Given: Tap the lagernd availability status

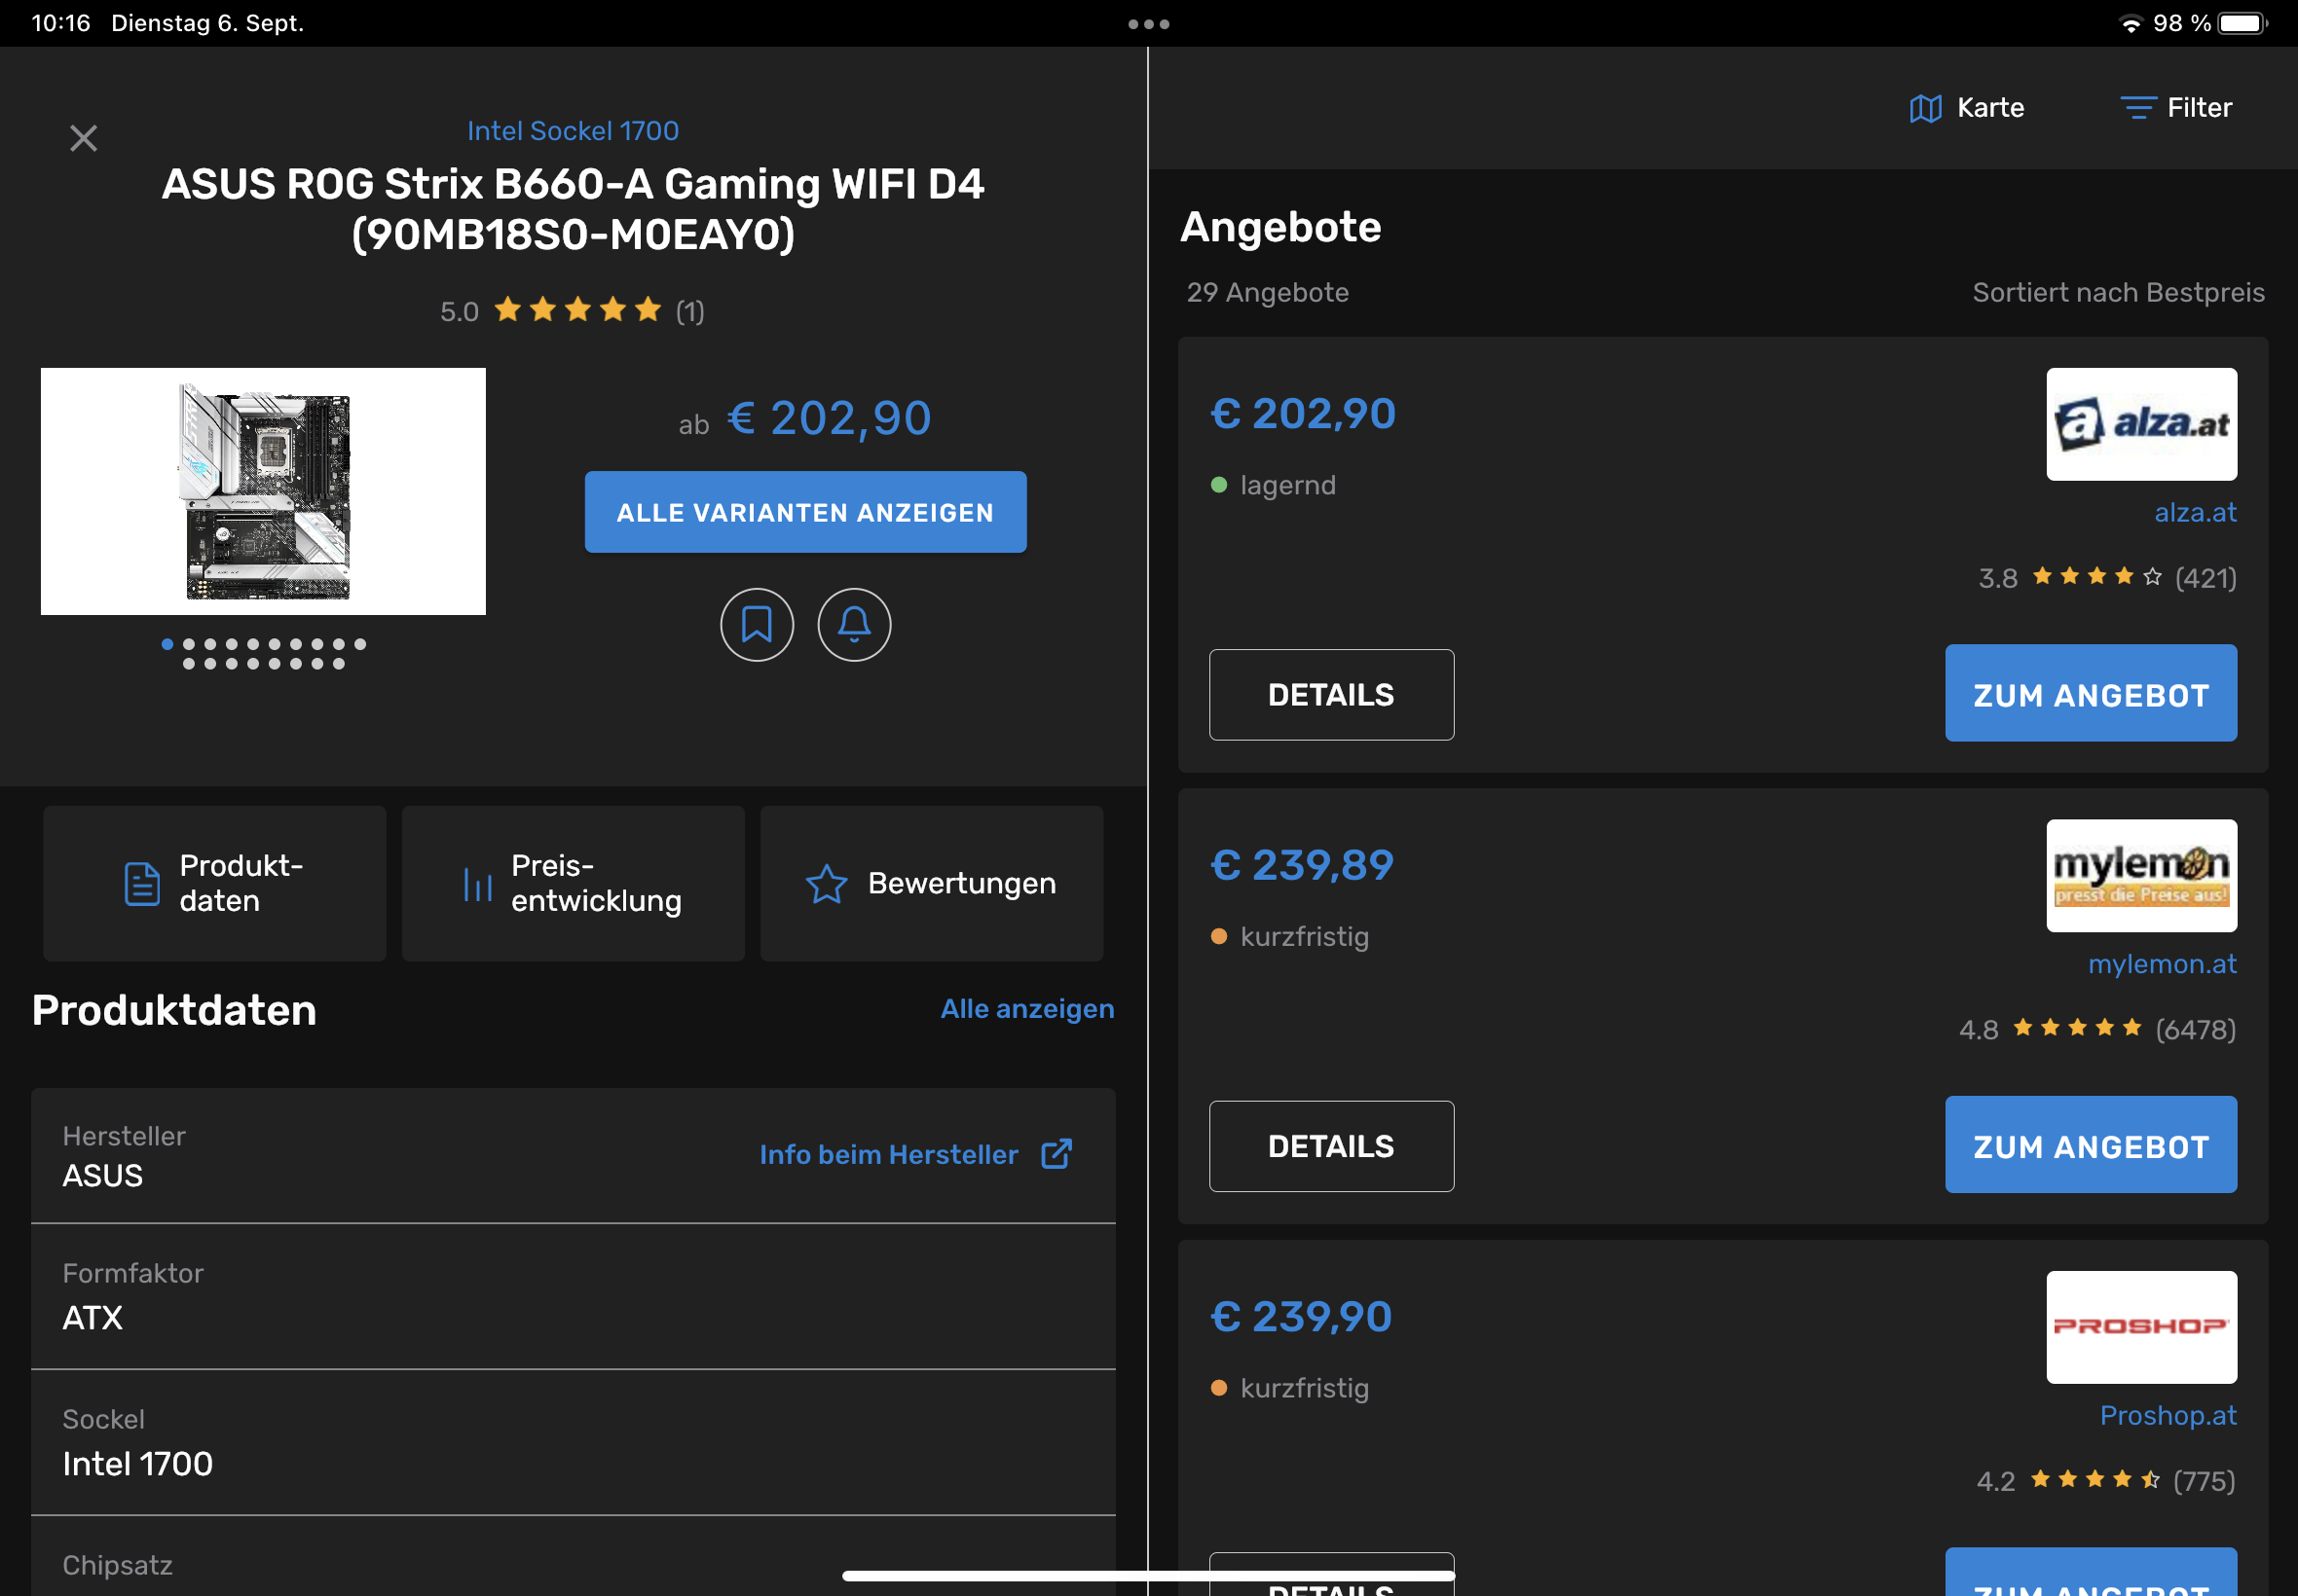Looking at the screenshot, I should [x=1274, y=486].
